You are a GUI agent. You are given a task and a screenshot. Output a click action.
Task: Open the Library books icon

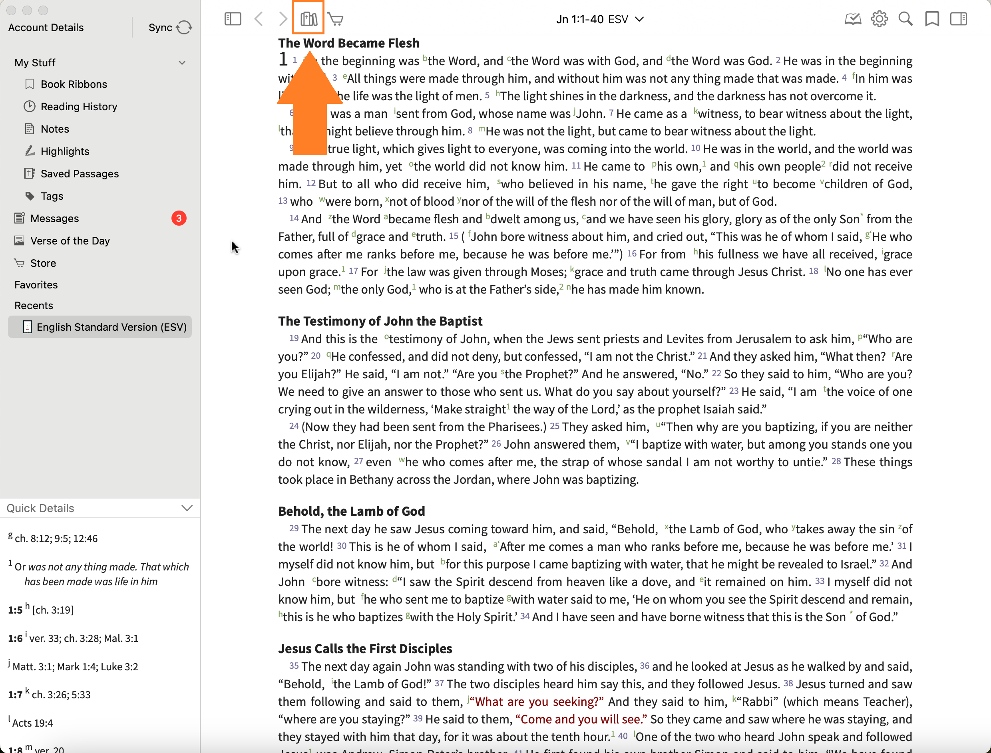[308, 19]
